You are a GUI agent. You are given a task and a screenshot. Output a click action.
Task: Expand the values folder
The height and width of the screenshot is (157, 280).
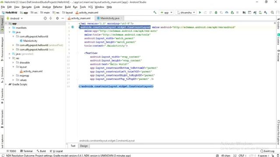click(13, 80)
